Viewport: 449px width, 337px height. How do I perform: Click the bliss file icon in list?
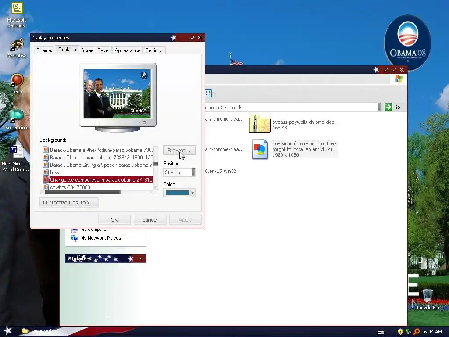[x=46, y=172]
